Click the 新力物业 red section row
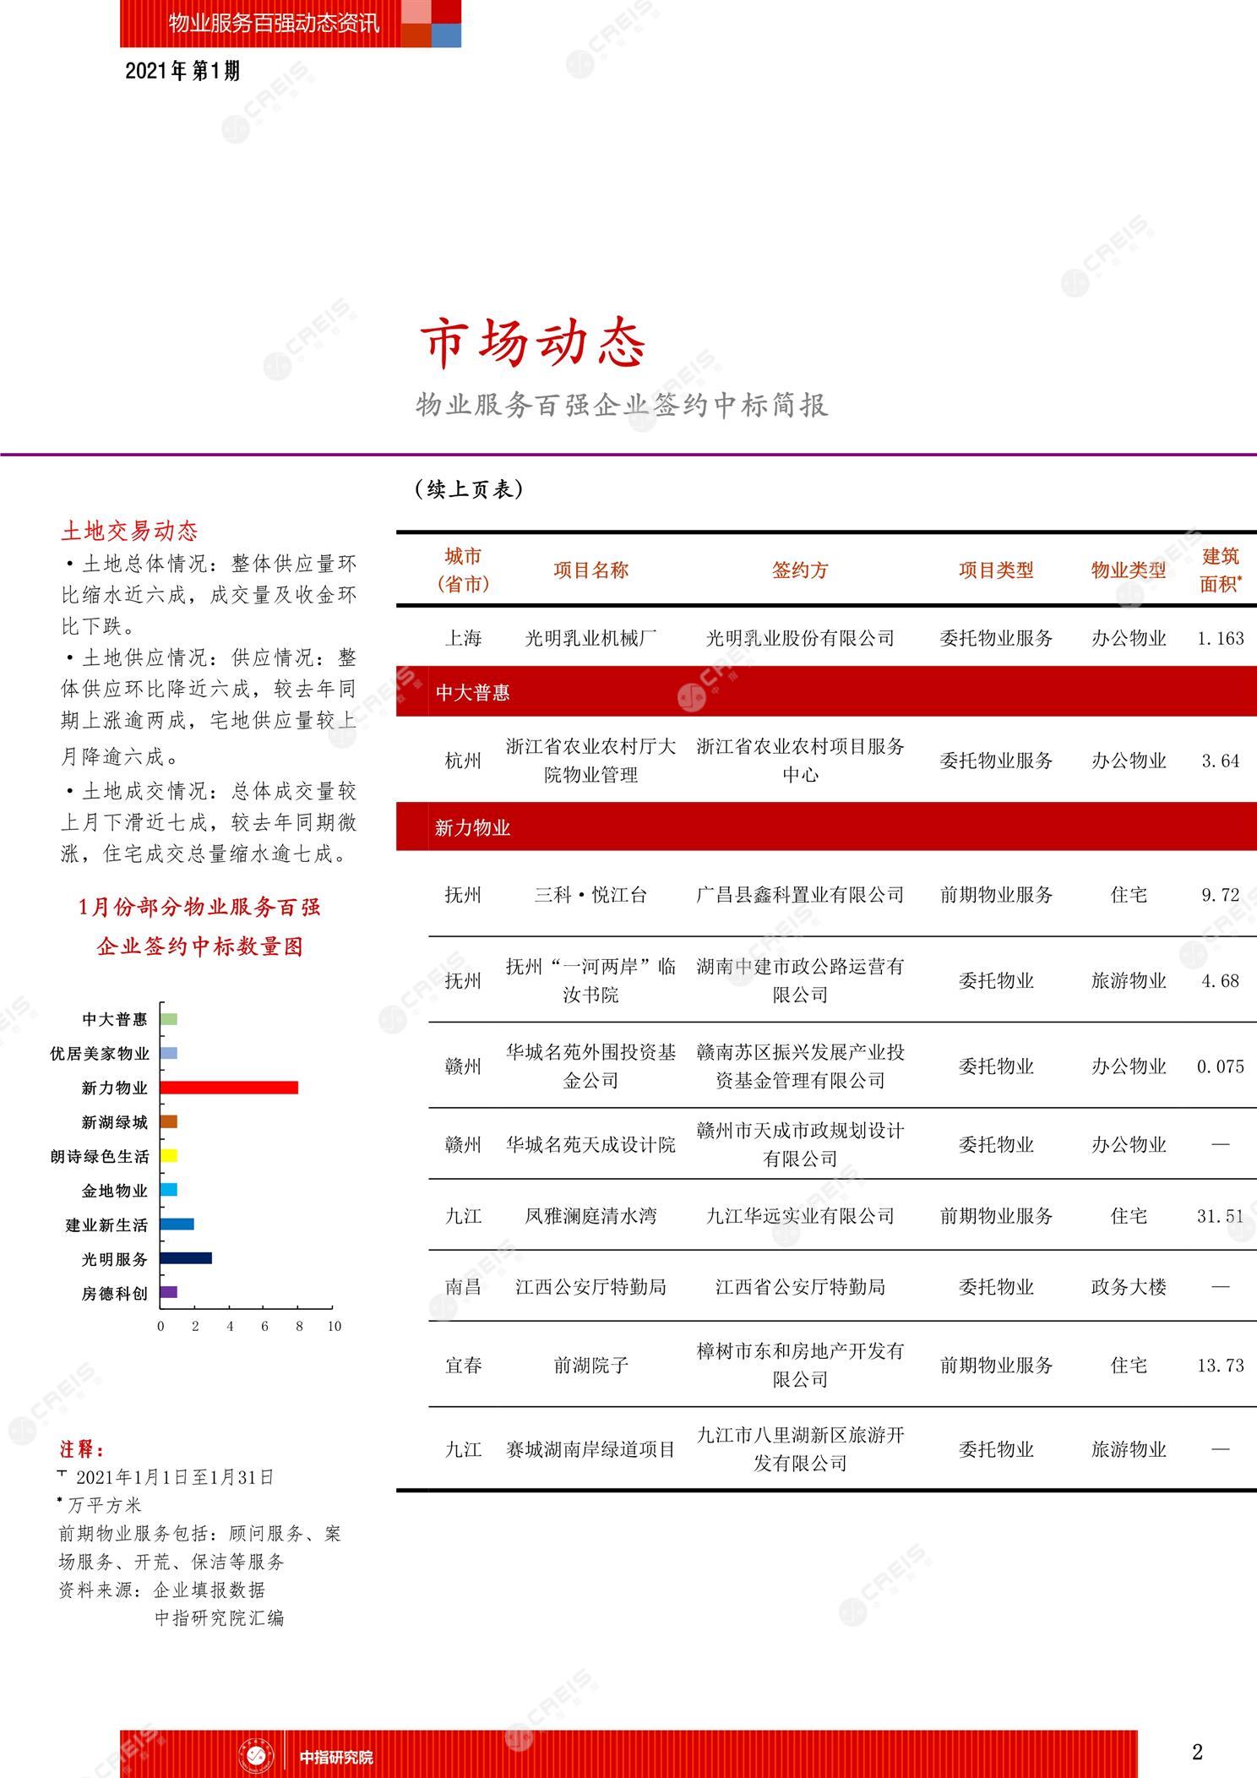The image size is (1257, 1778). [826, 827]
